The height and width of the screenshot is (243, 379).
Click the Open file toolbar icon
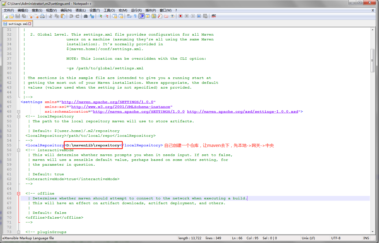coord(12,16)
